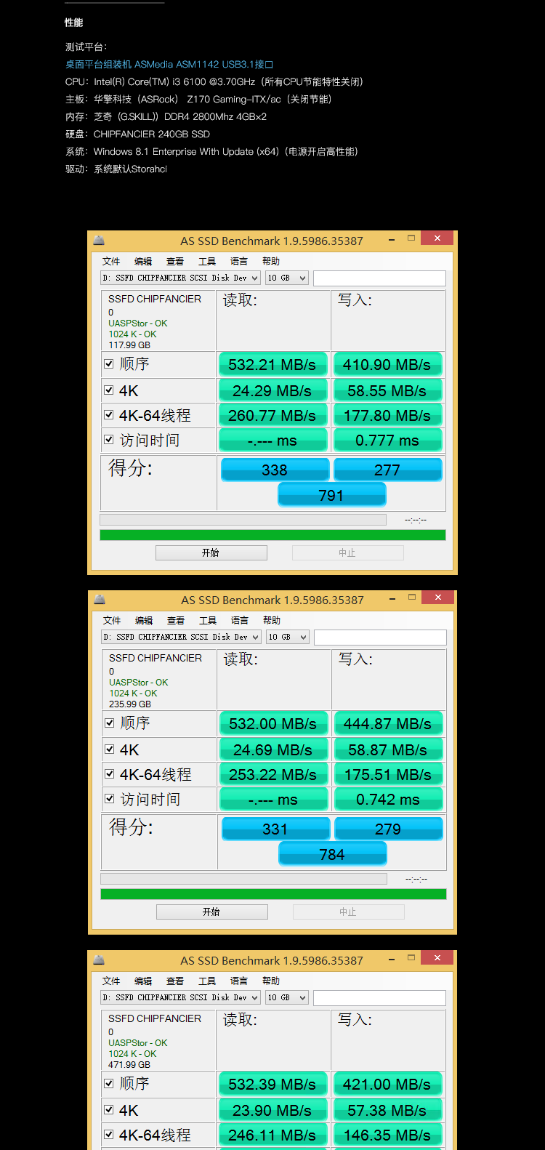Click the total score 791
Screen dimensions: 545x1150
click(331, 495)
